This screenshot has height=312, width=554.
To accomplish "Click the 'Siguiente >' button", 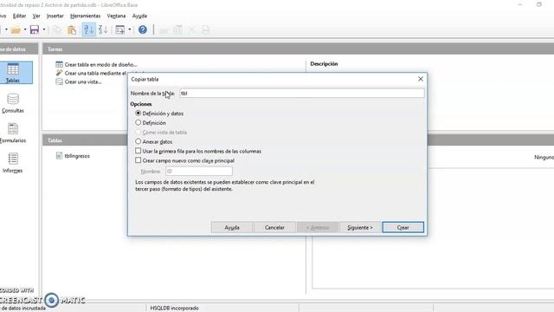I will point(360,227).
